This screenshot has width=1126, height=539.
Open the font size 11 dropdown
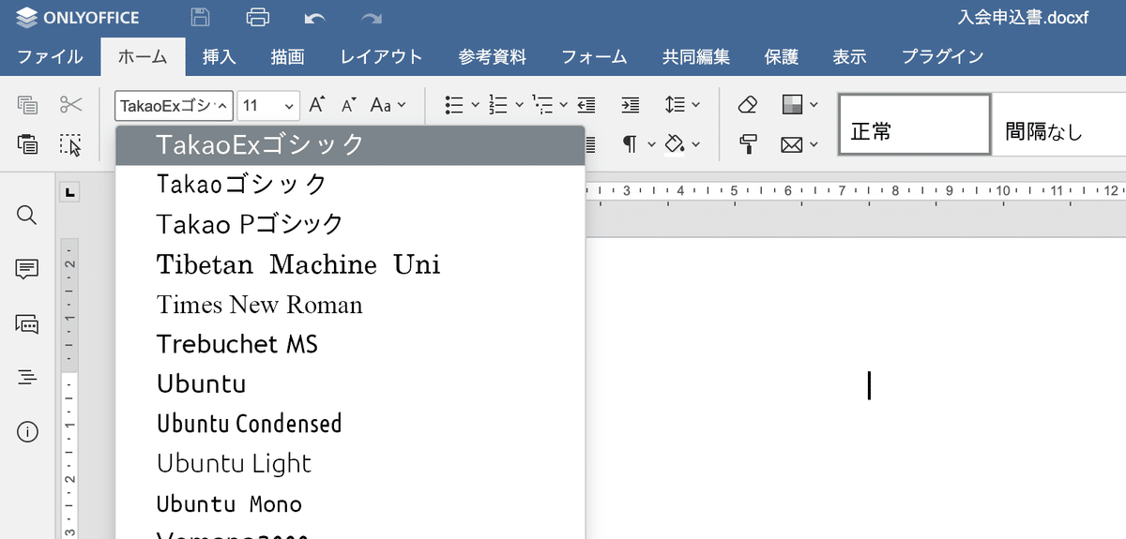[289, 106]
